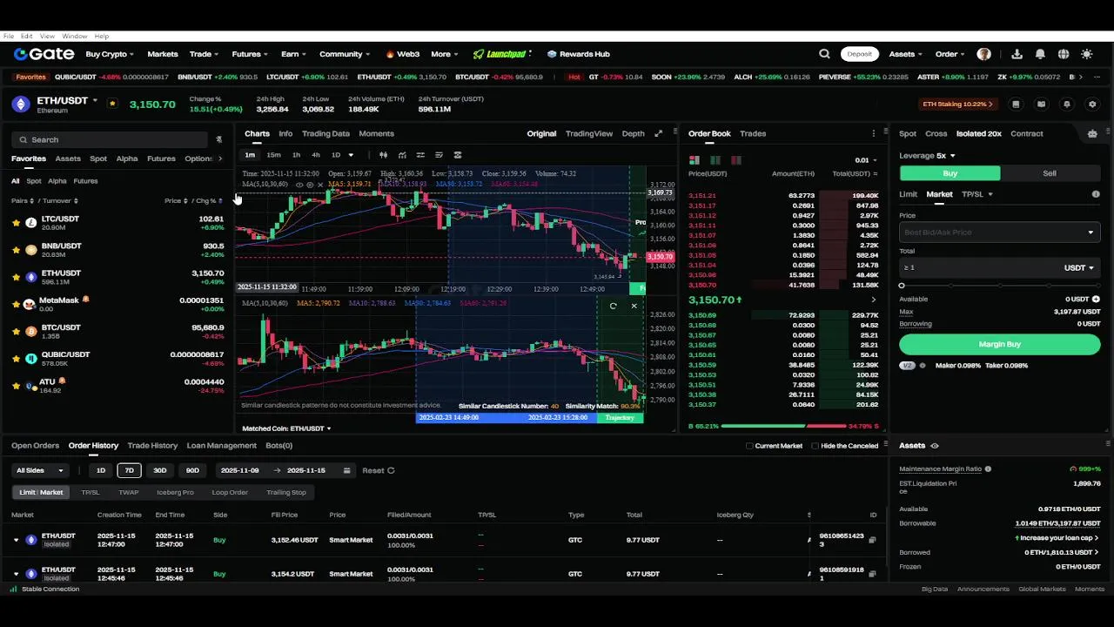Open more chart intervals dropdown arrow
This screenshot has height=627, width=1114.
point(352,155)
